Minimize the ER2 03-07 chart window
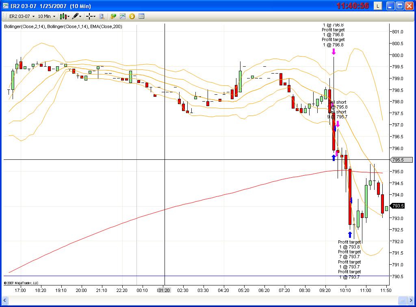The height and width of the screenshot is (307, 416). 390,6
